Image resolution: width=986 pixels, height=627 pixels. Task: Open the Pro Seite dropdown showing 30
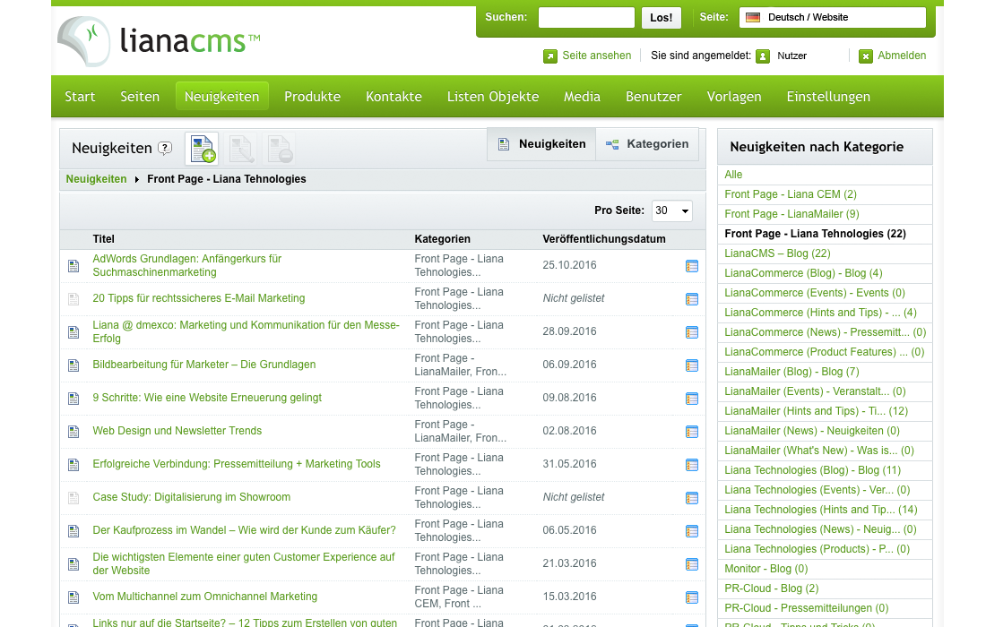pyautogui.click(x=671, y=210)
